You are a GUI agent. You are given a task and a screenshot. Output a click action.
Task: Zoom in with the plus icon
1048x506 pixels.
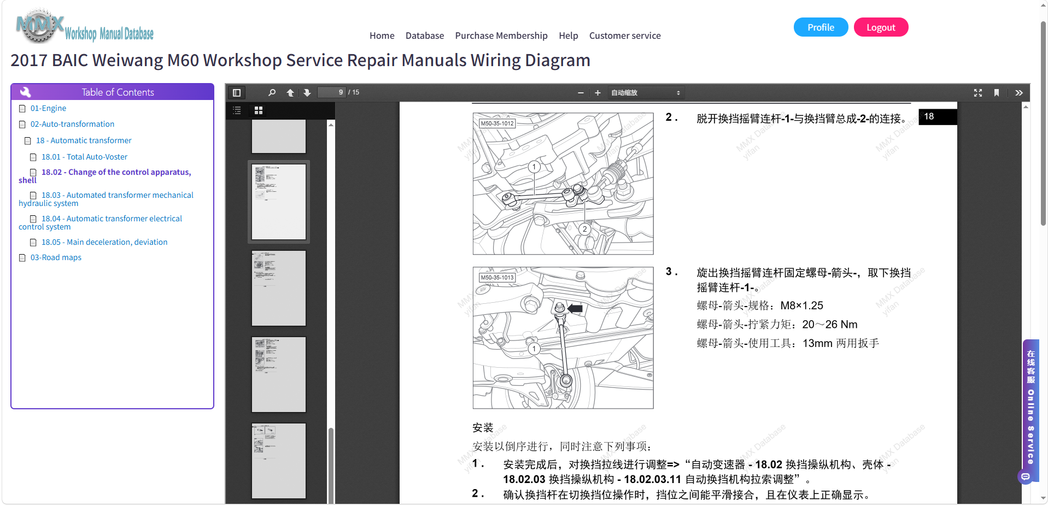[598, 93]
